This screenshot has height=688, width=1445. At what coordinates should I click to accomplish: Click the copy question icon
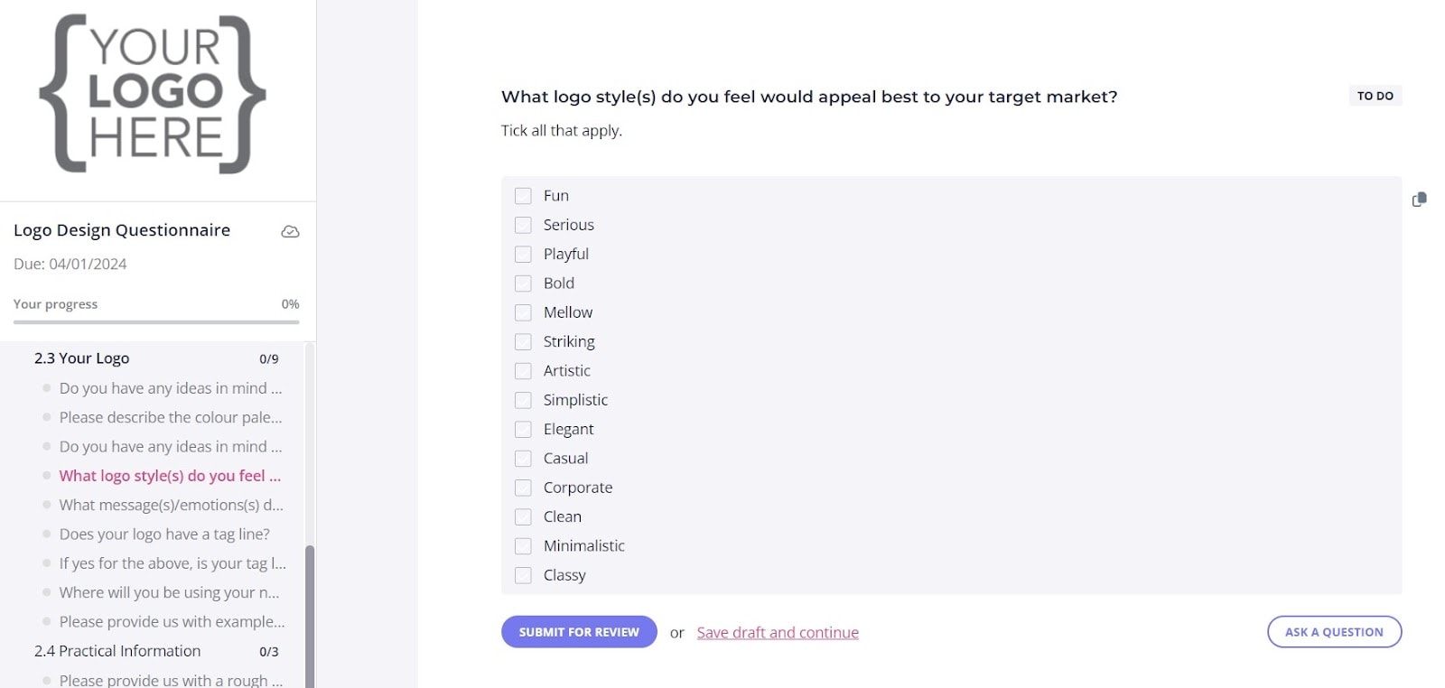click(1419, 199)
